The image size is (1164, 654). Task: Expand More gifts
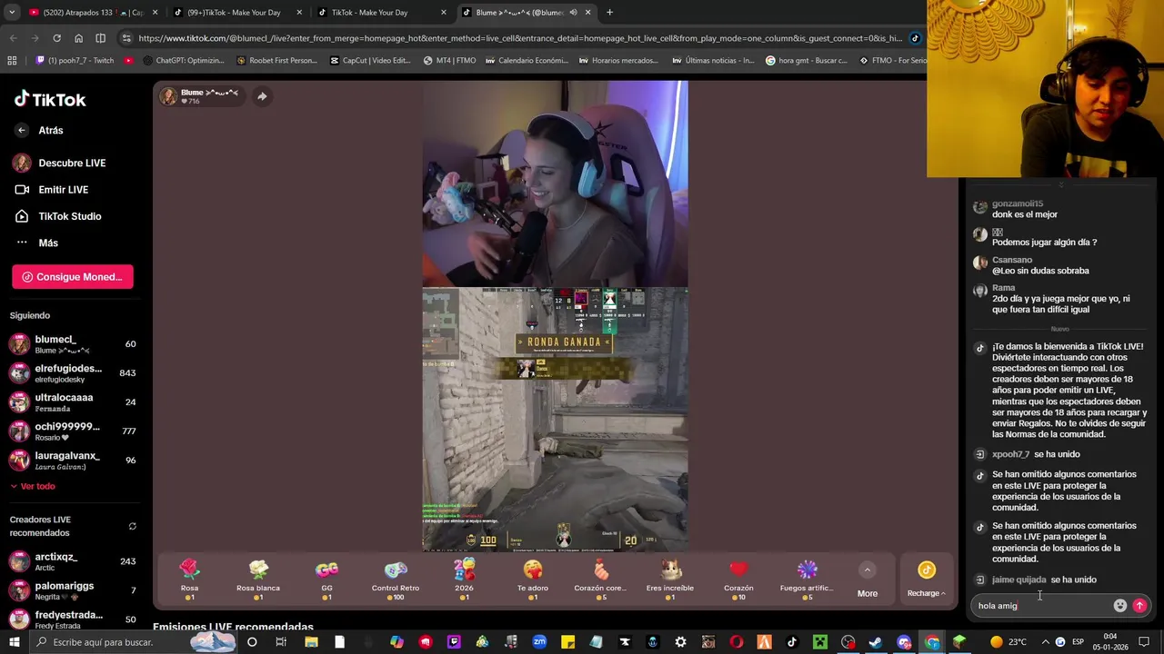(868, 580)
